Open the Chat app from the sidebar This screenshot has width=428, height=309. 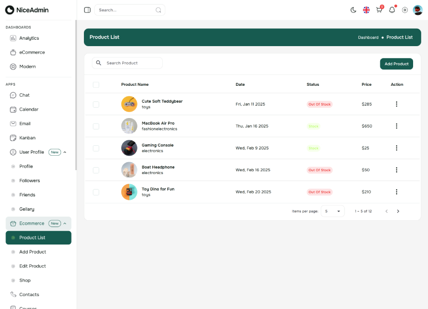tap(25, 95)
